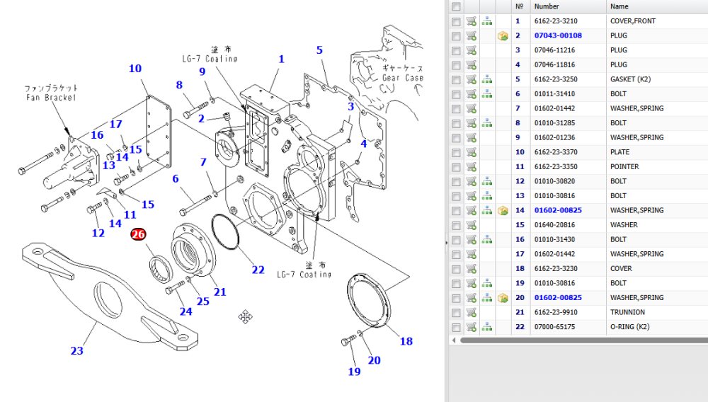Click callout number 19 on diagram
This screenshot has height=402, width=708.
point(354,372)
